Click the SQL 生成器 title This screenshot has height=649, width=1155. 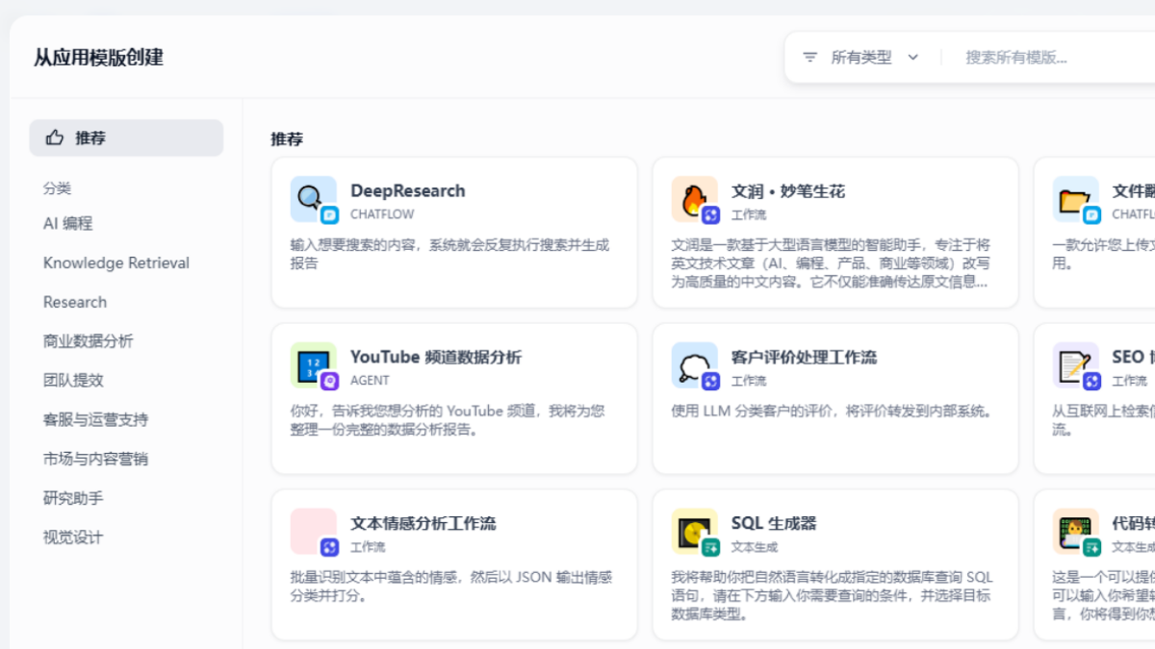click(774, 523)
